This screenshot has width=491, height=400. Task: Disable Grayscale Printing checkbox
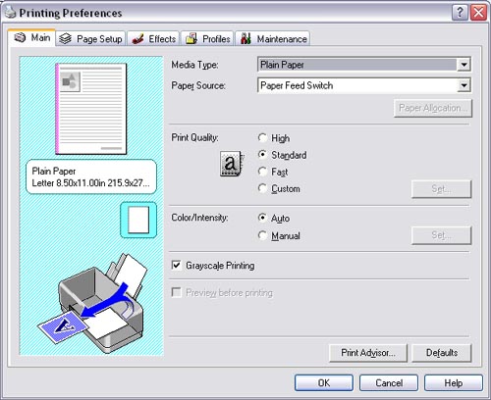pos(177,265)
